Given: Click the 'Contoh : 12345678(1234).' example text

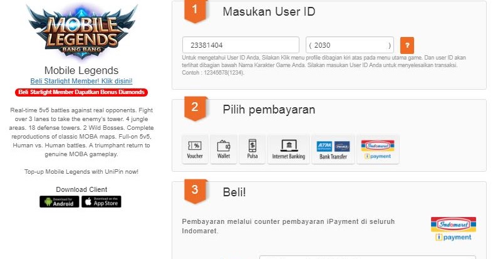Looking at the screenshot, I should (x=213, y=73).
